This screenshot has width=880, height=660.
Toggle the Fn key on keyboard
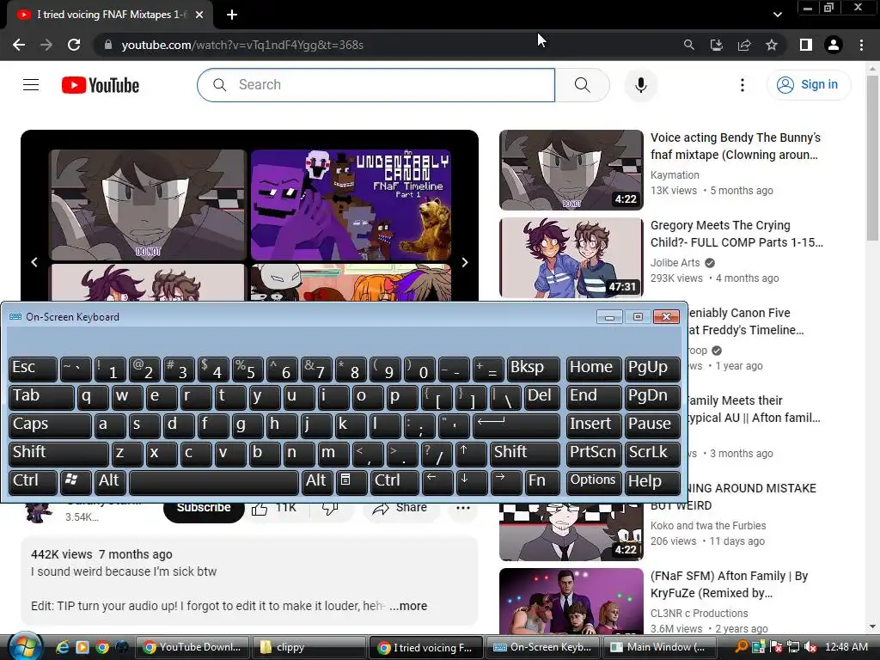tap(542, 482)
